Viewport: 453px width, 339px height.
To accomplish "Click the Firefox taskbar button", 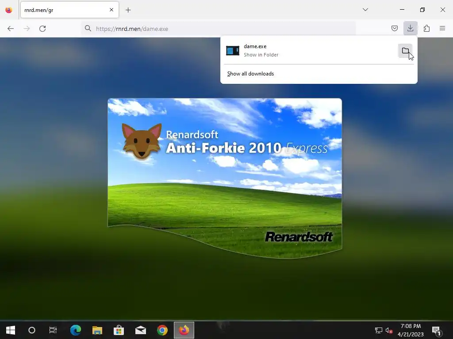I will [184, 330].
